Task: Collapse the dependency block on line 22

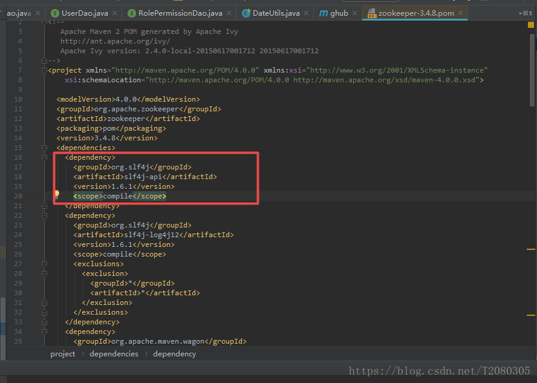Action: (x=44, y=215)
